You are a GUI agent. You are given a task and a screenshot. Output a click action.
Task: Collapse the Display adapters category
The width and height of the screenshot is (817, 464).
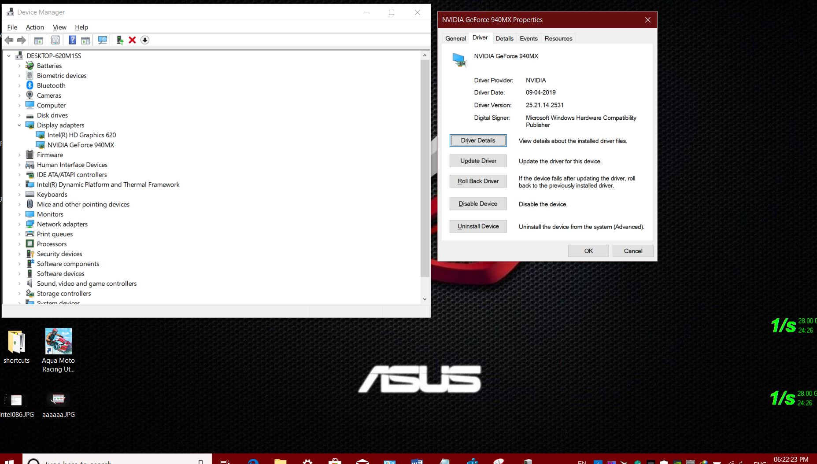pyautogui.click(x=19, y=125)
